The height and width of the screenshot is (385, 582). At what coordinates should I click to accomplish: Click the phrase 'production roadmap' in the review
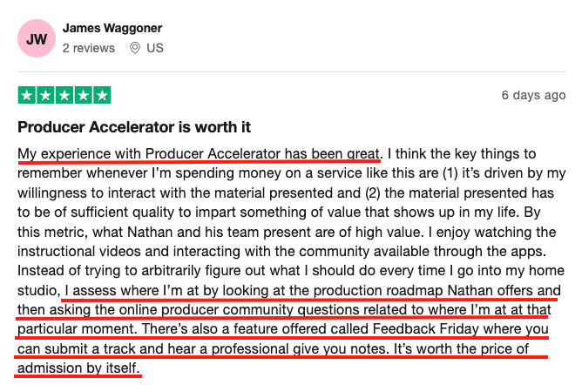(x=378, y=290)
